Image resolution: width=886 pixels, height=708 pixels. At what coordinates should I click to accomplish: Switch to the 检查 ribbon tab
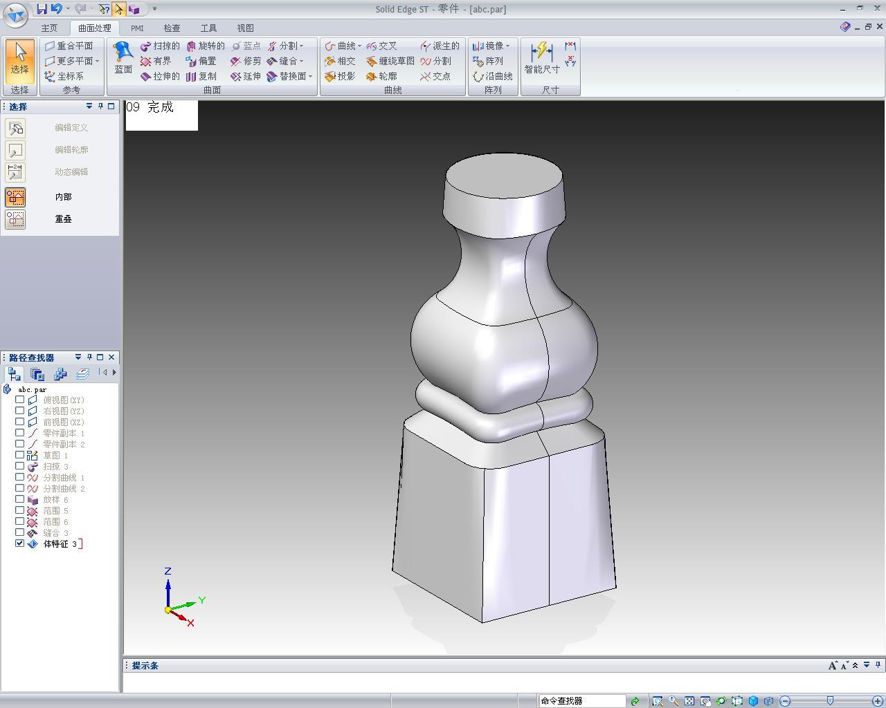tap(172, 28)
